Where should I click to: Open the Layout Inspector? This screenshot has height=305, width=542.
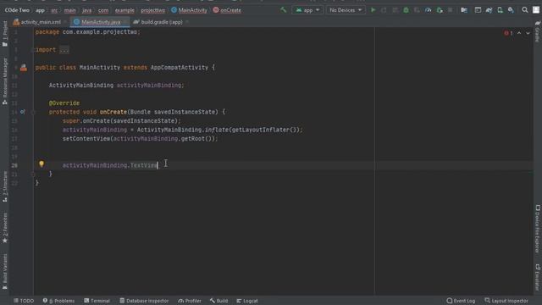click(x=506, y=301)
